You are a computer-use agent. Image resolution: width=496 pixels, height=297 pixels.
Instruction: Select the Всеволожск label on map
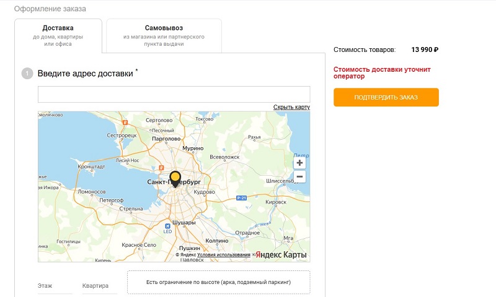(224, 157)
